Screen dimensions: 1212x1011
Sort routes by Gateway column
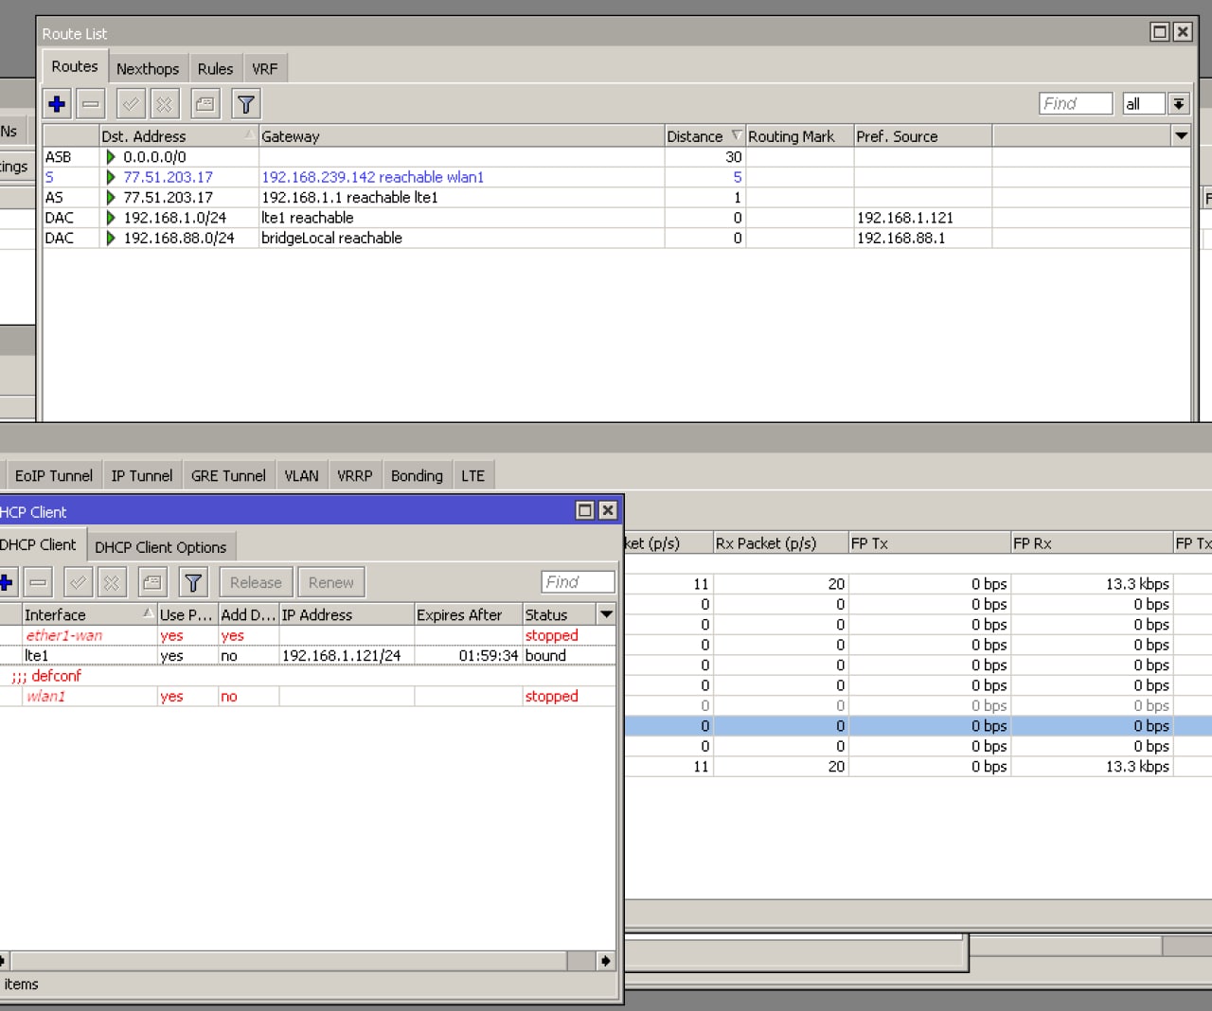461,136
